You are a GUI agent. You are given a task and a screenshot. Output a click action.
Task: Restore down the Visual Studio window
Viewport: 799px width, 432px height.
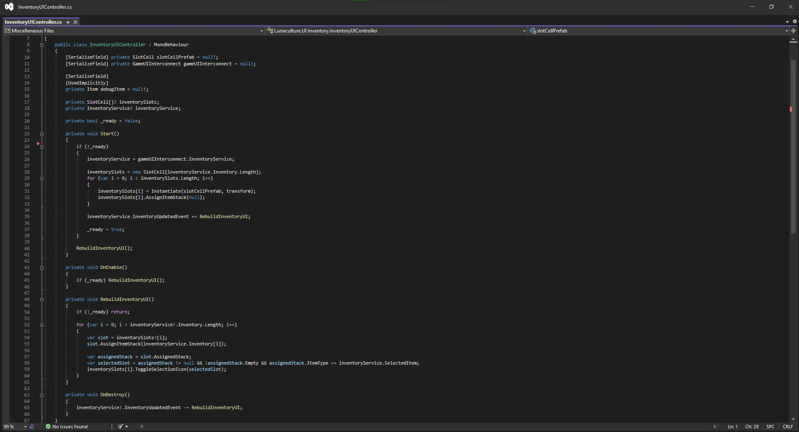[x=771, y=7]
